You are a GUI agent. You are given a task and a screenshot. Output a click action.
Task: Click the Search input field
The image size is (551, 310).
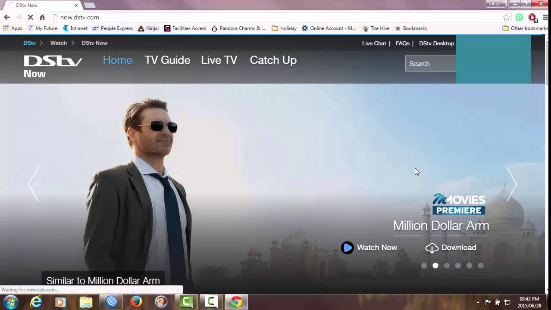tap(430, 63)
